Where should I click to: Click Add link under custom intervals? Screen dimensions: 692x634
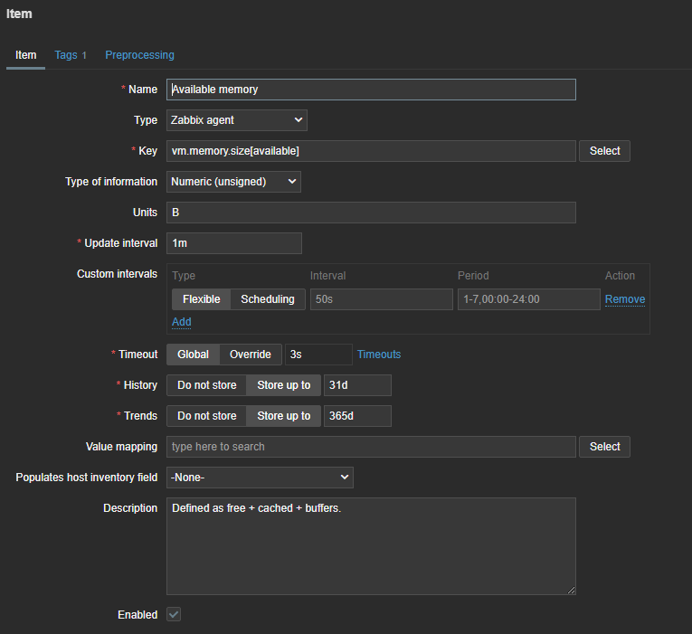click(181, 322)
